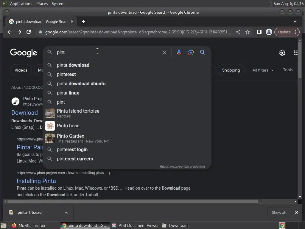Expand pinta-1.6.exe download options chevron
The height and width of the screenshot is (229, 305).
pos(66,212)
